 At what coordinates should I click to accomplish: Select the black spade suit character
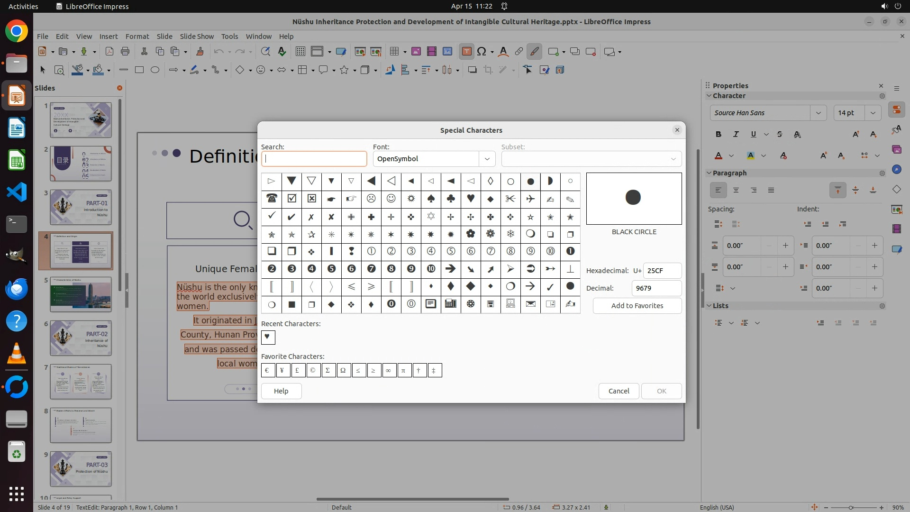431,199
